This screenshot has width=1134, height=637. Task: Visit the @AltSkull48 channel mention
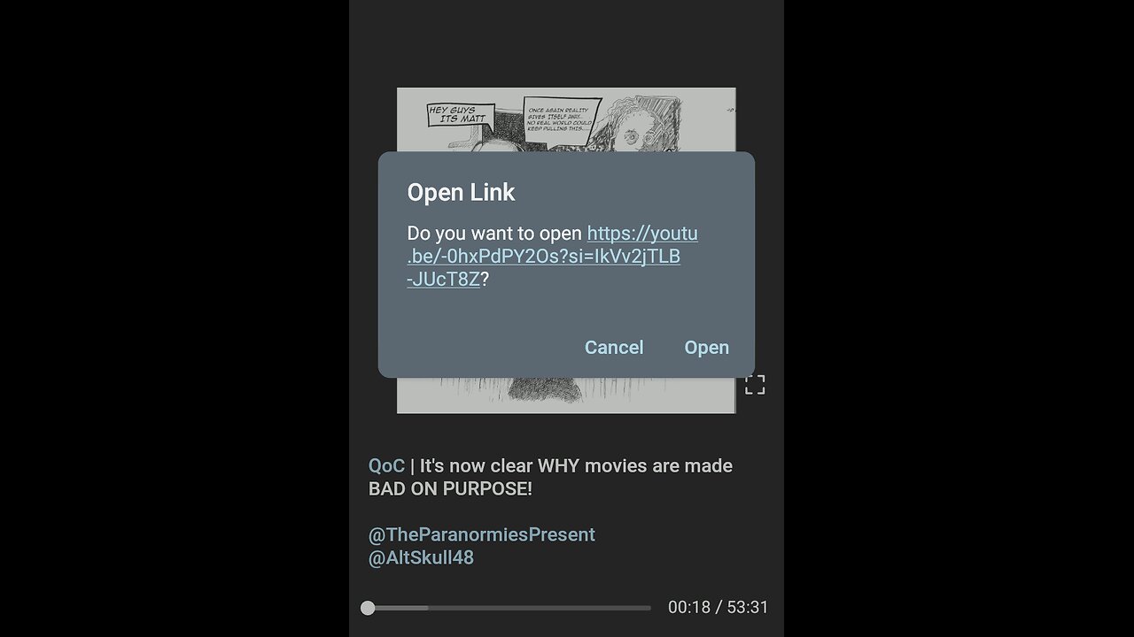click(421, 557)
